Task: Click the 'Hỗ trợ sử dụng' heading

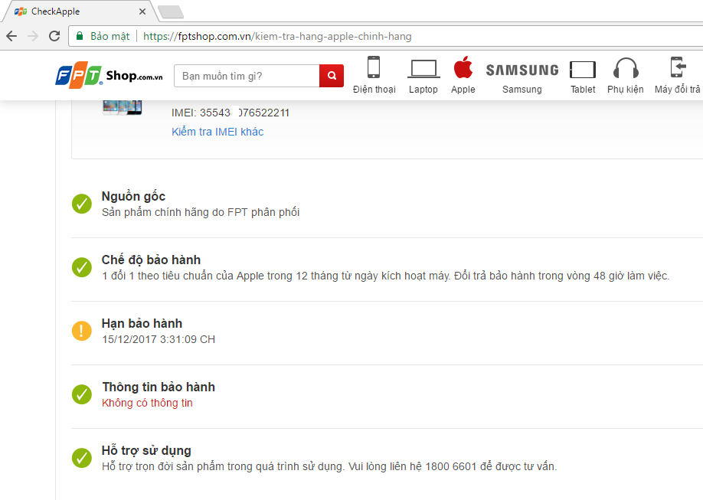Action: (x=146, y=450)
